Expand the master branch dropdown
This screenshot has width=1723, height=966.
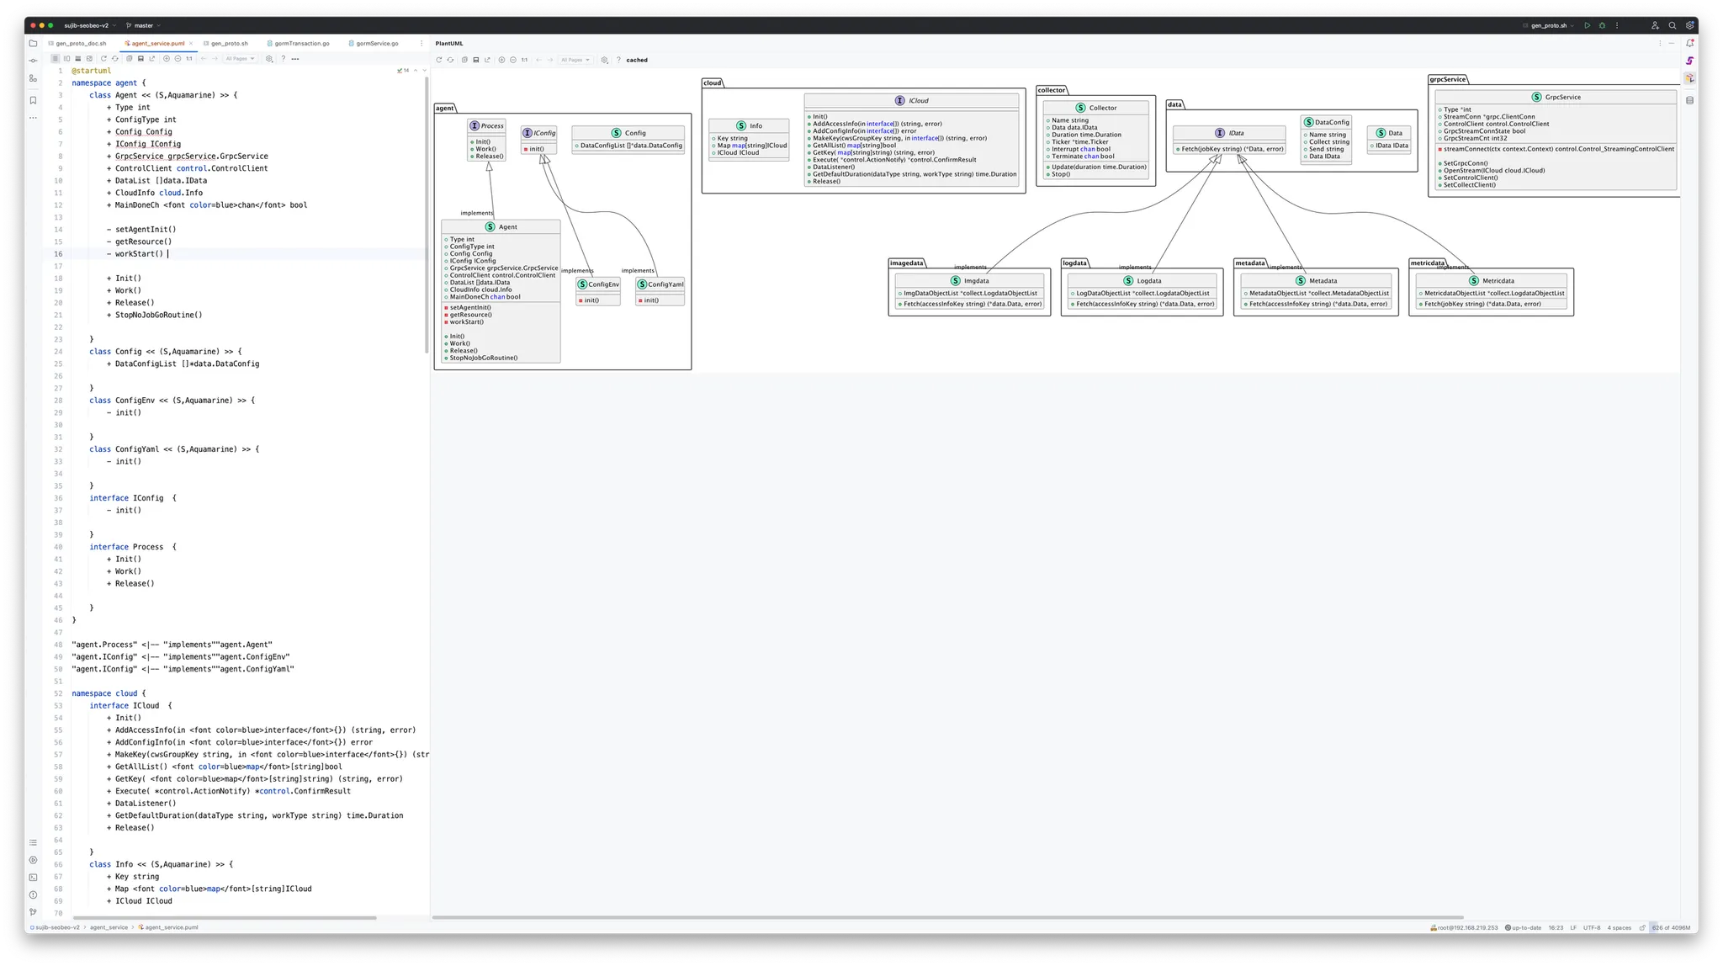pos(144,25)
